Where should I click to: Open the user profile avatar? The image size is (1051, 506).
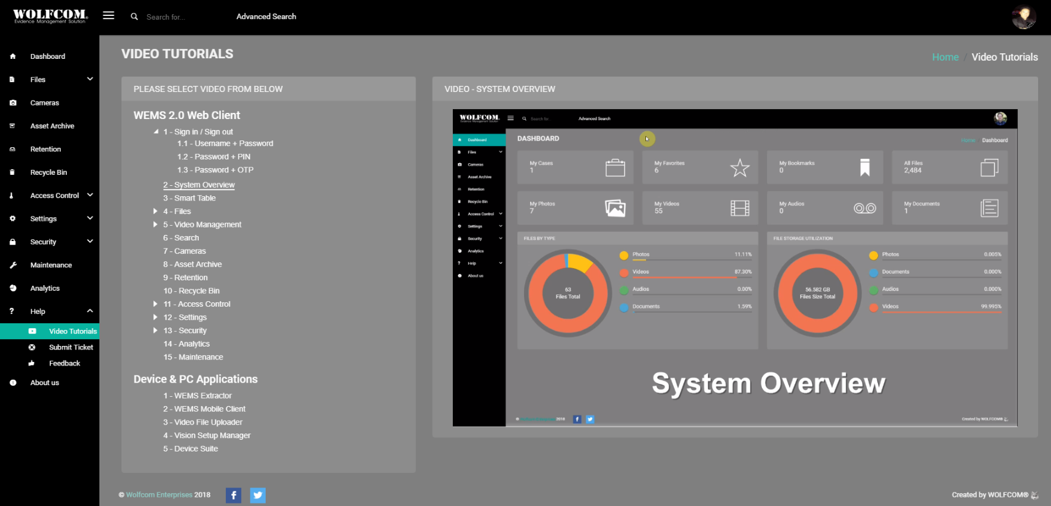tap(1024, 17)
